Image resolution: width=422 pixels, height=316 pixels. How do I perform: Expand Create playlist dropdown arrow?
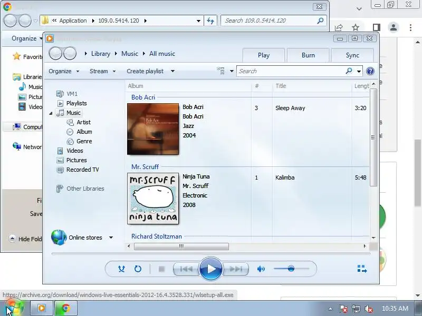[173, 71]
